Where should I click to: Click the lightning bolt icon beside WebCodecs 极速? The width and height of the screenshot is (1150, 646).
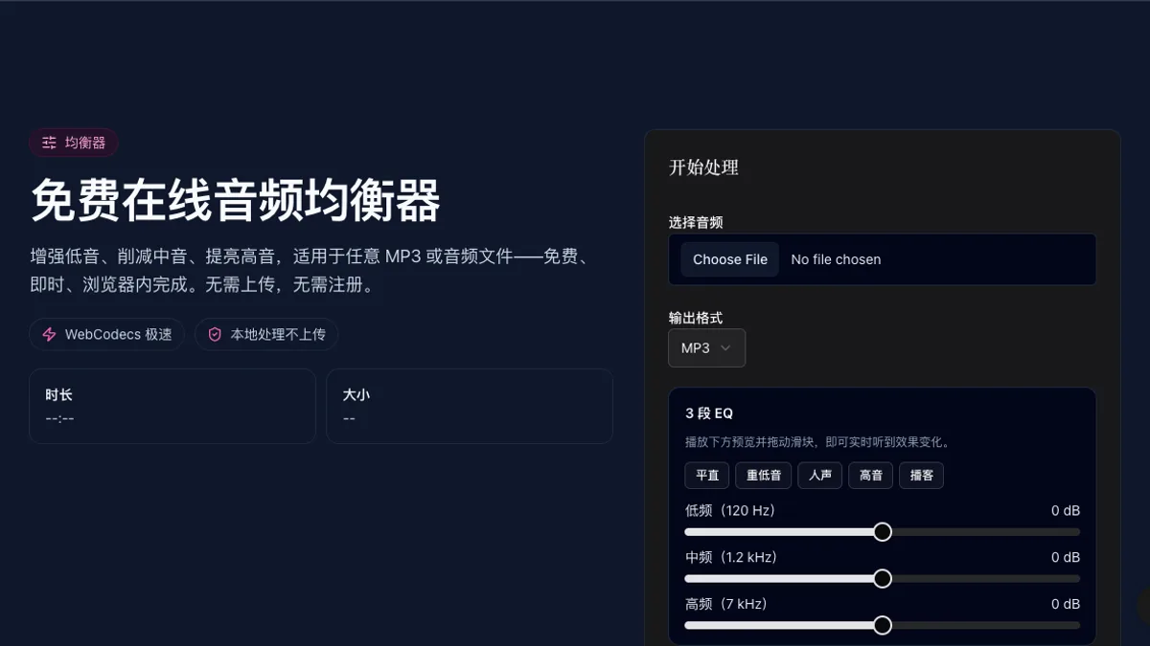49,335
